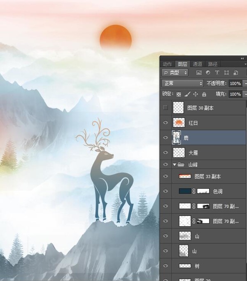
Task: Open the 不透明度 slider arrow
Action: click(x=245, y=84)
